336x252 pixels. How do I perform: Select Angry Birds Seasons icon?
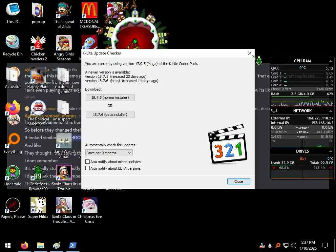point(64,48)
